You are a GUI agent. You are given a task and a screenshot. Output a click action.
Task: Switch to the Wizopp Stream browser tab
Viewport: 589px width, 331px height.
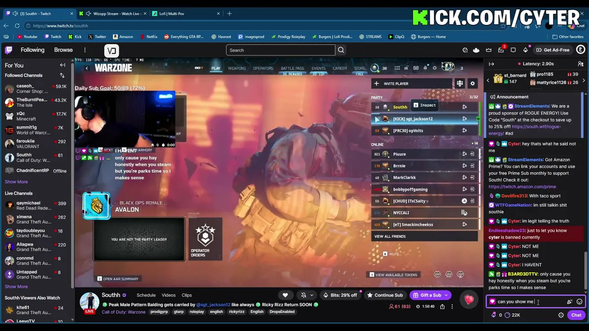click(x=112, y=13)
